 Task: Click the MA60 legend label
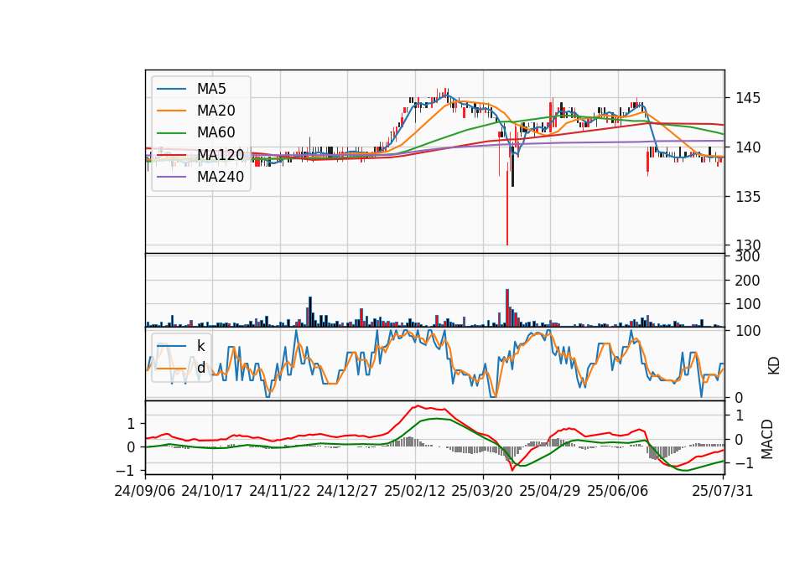click(x=216, y=133)
